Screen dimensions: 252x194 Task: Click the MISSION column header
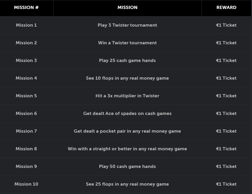pyautogui.click(x=127, y=8)
